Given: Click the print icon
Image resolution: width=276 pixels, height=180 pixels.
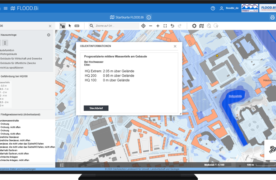Looking at the screenshot, I should point(272,17).
